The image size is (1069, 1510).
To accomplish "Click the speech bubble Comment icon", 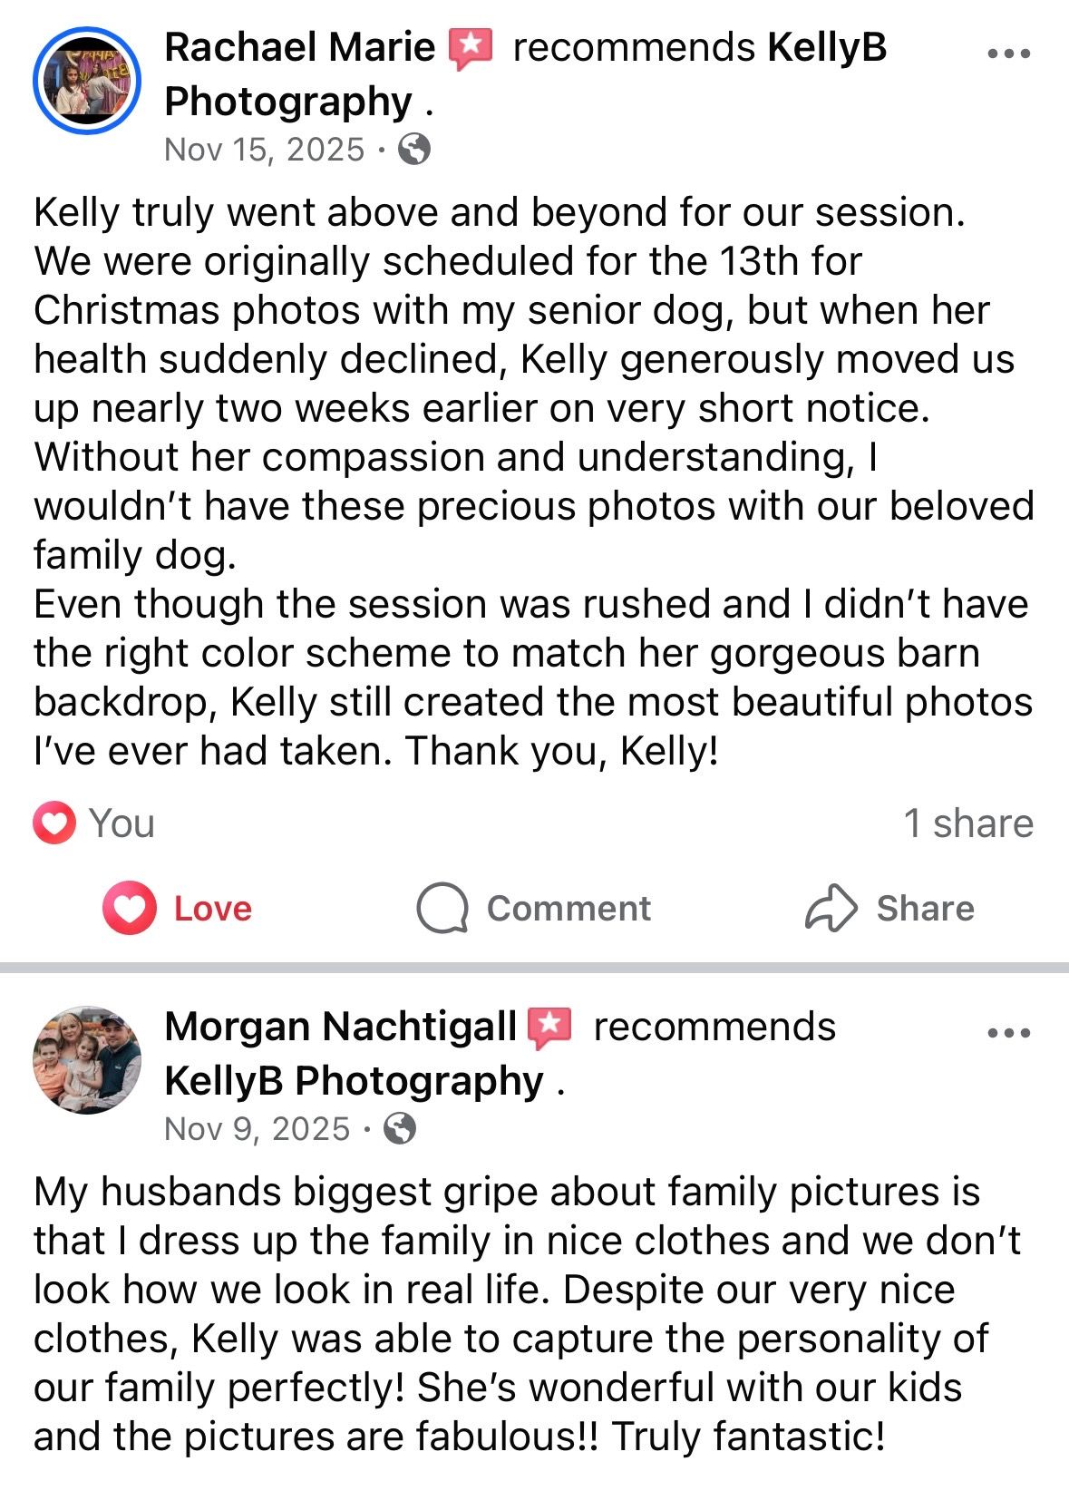I will click(442, 908).
